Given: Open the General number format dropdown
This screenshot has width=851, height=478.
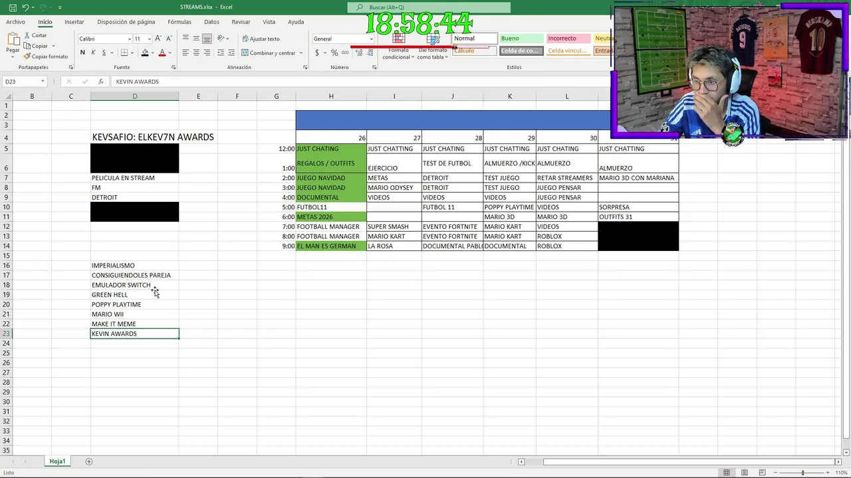Looking at the screenshot, I should [371, 39].
